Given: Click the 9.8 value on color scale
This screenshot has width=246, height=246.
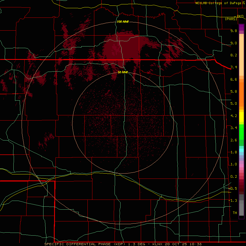Looking at the screenshot, I should (234, 31).
